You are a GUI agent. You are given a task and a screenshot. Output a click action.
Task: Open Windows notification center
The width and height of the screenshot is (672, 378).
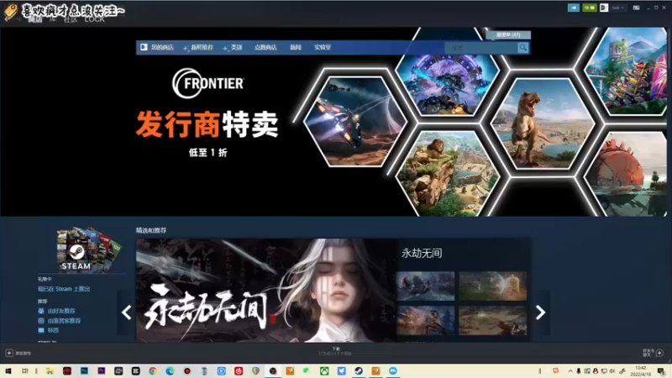click(x=661, y=371)
